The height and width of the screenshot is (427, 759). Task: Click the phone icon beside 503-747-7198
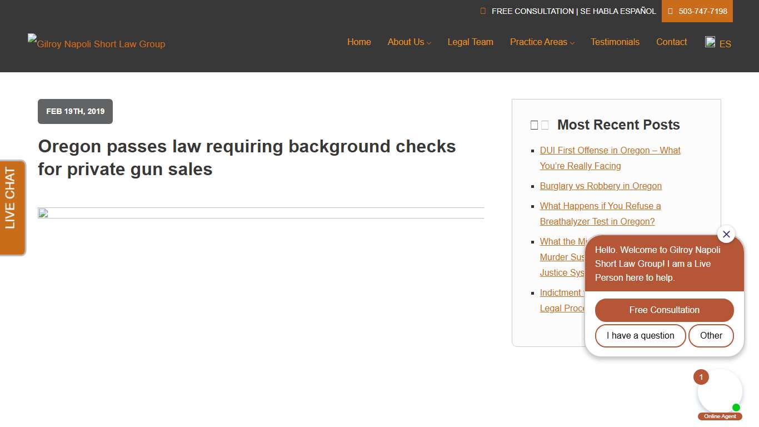click(x=671, y=11)
